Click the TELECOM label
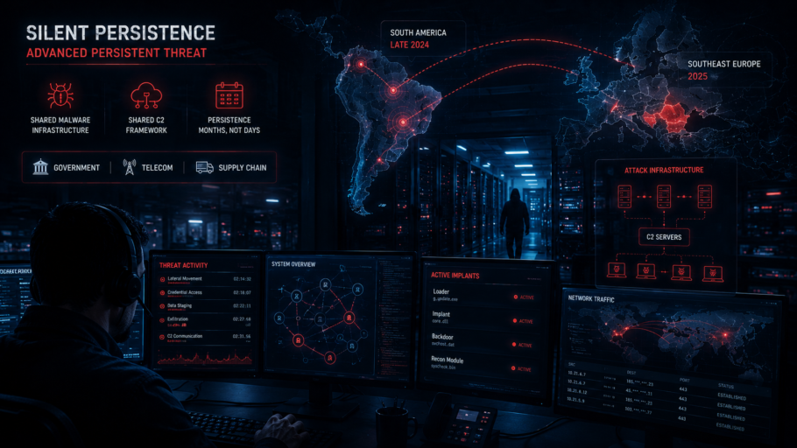The image size is (797, 448). pos(157,168)
